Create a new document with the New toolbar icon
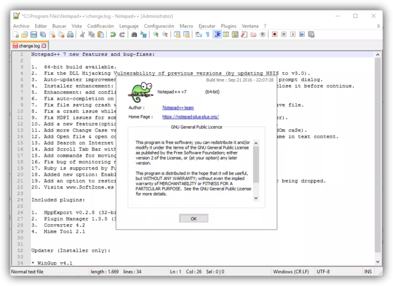The height and width of the screenshot is (286, 393). pyautogui.click(x=16, y=34)
